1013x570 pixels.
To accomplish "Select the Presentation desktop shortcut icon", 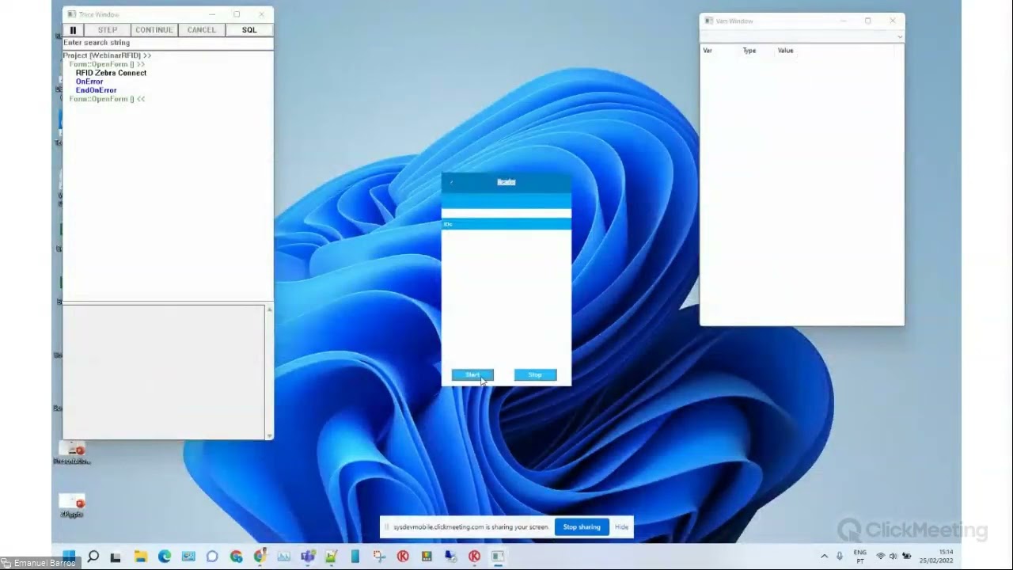I will click(72, 453).
